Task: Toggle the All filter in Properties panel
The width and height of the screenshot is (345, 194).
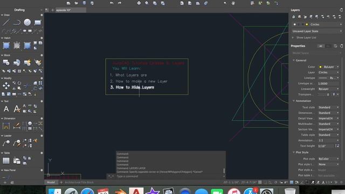Action: (x=321, y=46)
